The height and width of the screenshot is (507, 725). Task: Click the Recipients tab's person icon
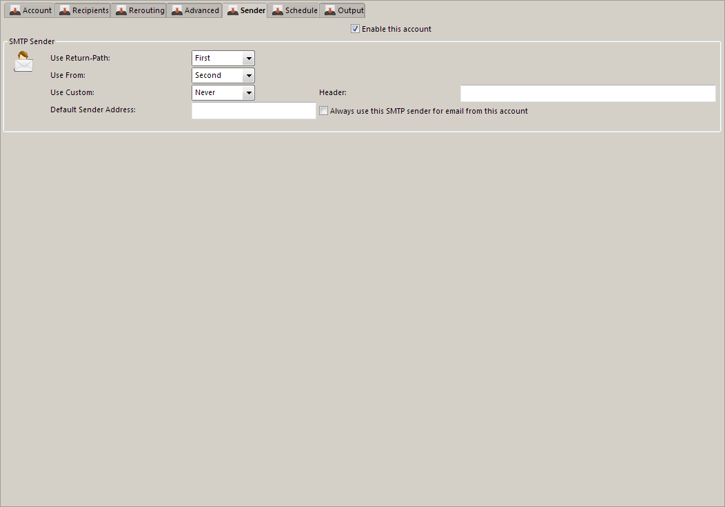click(x=65, y=10)
